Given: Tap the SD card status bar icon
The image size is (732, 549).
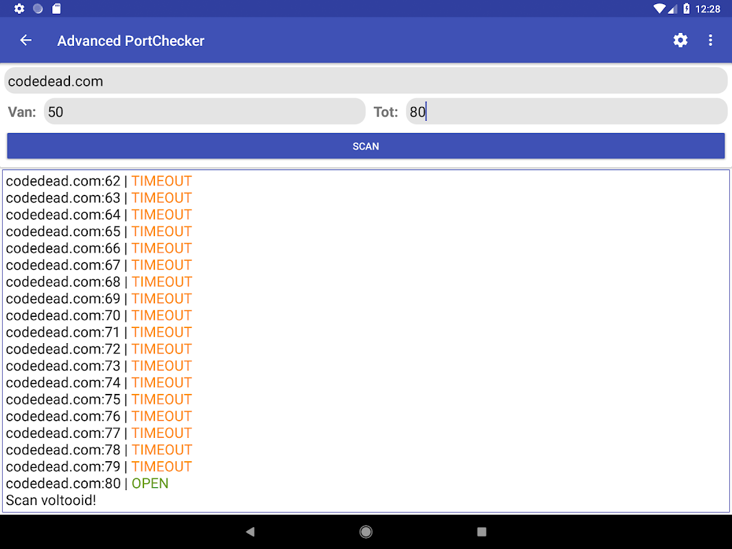Looking at the screenshot, I should (x=56, y=8).
